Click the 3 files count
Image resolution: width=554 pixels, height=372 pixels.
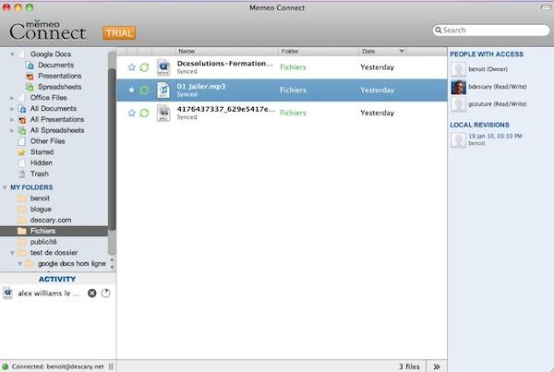click(409, 366)
